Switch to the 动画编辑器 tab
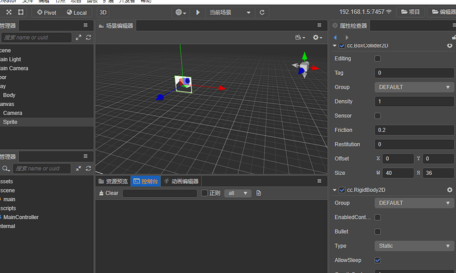This screenshot has height=273, width=456. (x=181, y=181)
